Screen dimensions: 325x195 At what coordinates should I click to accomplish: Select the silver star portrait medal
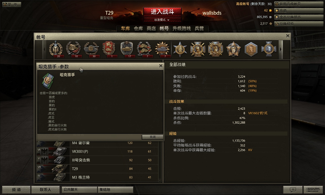180,49
